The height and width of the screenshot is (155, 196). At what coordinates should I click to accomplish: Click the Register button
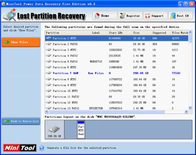(130, 16)
